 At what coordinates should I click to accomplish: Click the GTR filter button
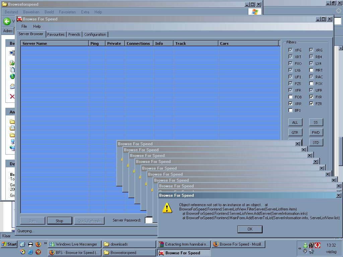tap(295, 133)
